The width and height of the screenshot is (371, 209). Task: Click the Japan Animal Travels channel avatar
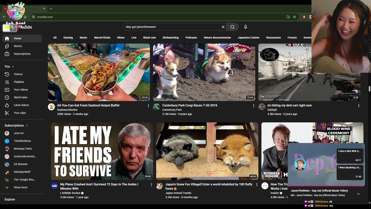click(160, 186)
